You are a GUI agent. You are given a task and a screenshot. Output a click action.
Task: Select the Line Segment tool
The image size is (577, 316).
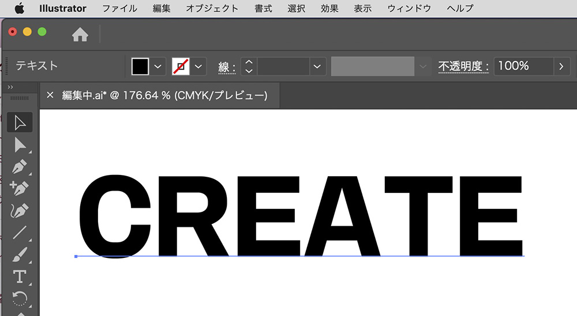[x=20, y=233]
